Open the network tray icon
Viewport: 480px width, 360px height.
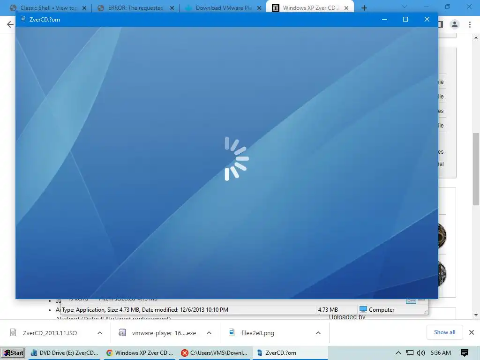409,353
